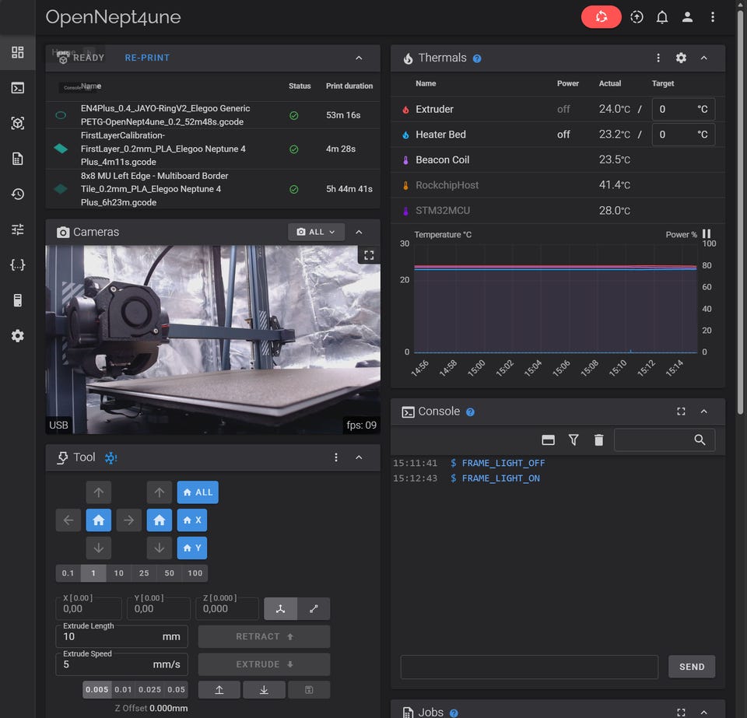Screen dimensions: 747x718
Task: Click the Thermals help icon
Action: tap(477, 58)
